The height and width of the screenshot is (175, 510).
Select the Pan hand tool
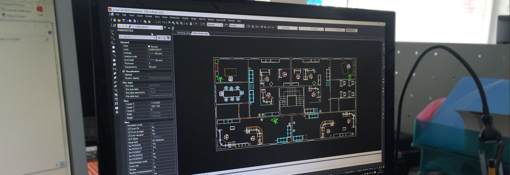(169, 23)
